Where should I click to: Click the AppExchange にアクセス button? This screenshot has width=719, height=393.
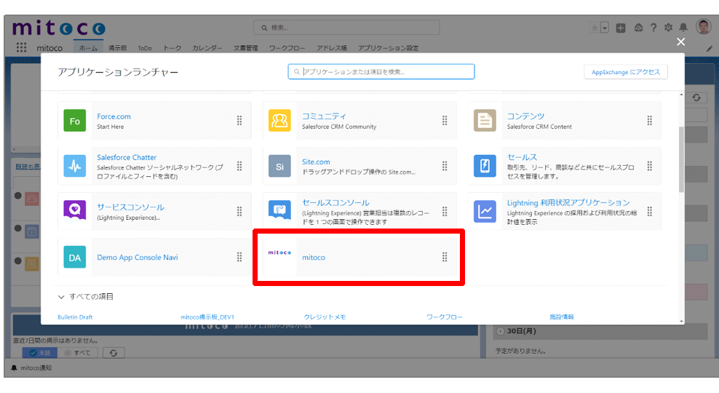(625, 72)
